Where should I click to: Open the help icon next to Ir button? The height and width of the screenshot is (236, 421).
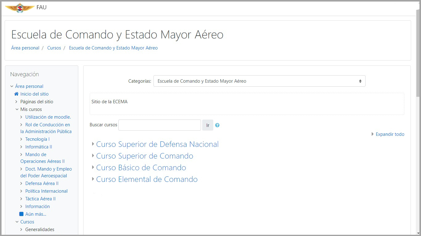pos(217,125)
